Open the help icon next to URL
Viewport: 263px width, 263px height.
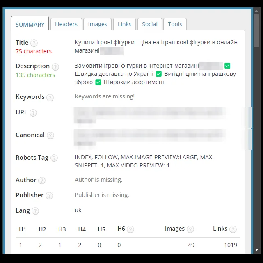(33, 113)
